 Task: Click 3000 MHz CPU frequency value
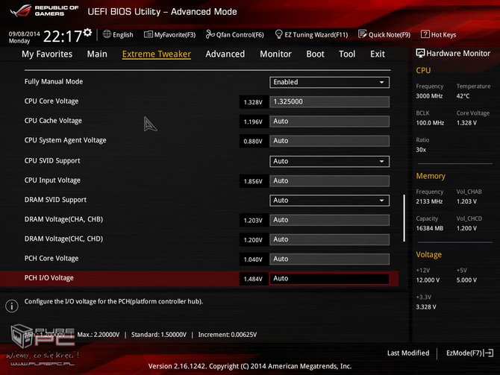pos(429,96)
